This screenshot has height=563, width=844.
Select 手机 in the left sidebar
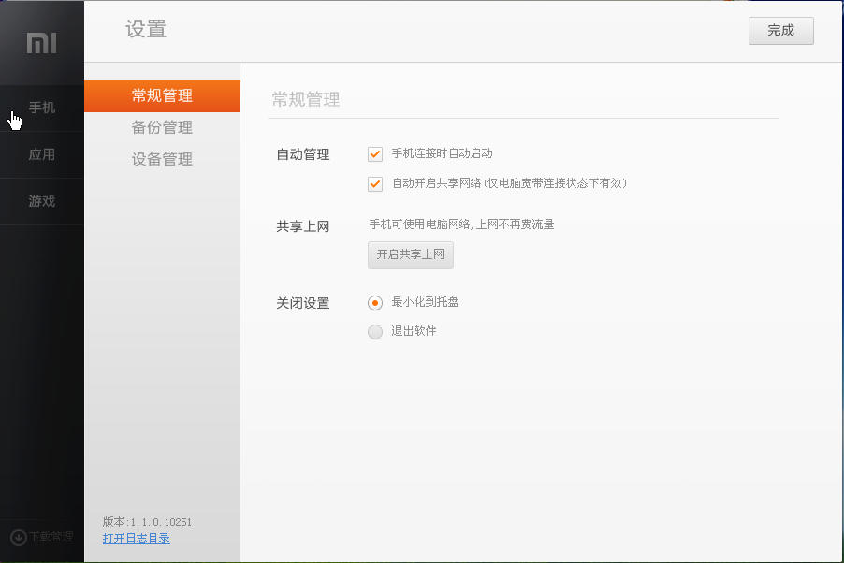pyautogui.click(x=41, y=108)
